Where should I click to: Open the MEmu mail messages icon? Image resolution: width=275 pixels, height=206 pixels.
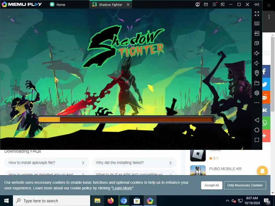click(206, 4)
